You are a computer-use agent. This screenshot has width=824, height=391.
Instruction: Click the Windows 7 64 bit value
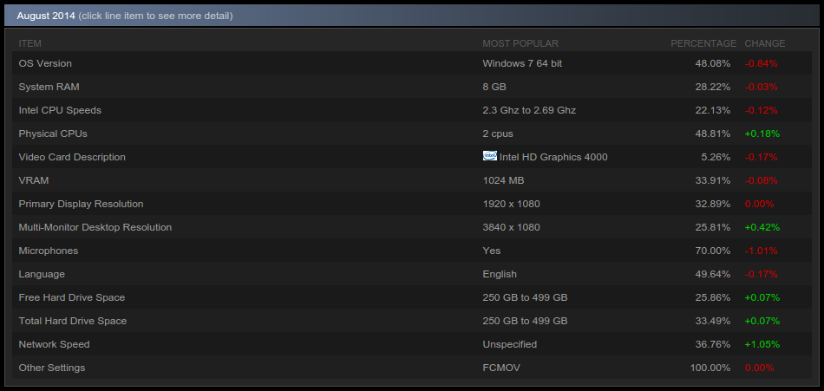(x=522, y=63)
